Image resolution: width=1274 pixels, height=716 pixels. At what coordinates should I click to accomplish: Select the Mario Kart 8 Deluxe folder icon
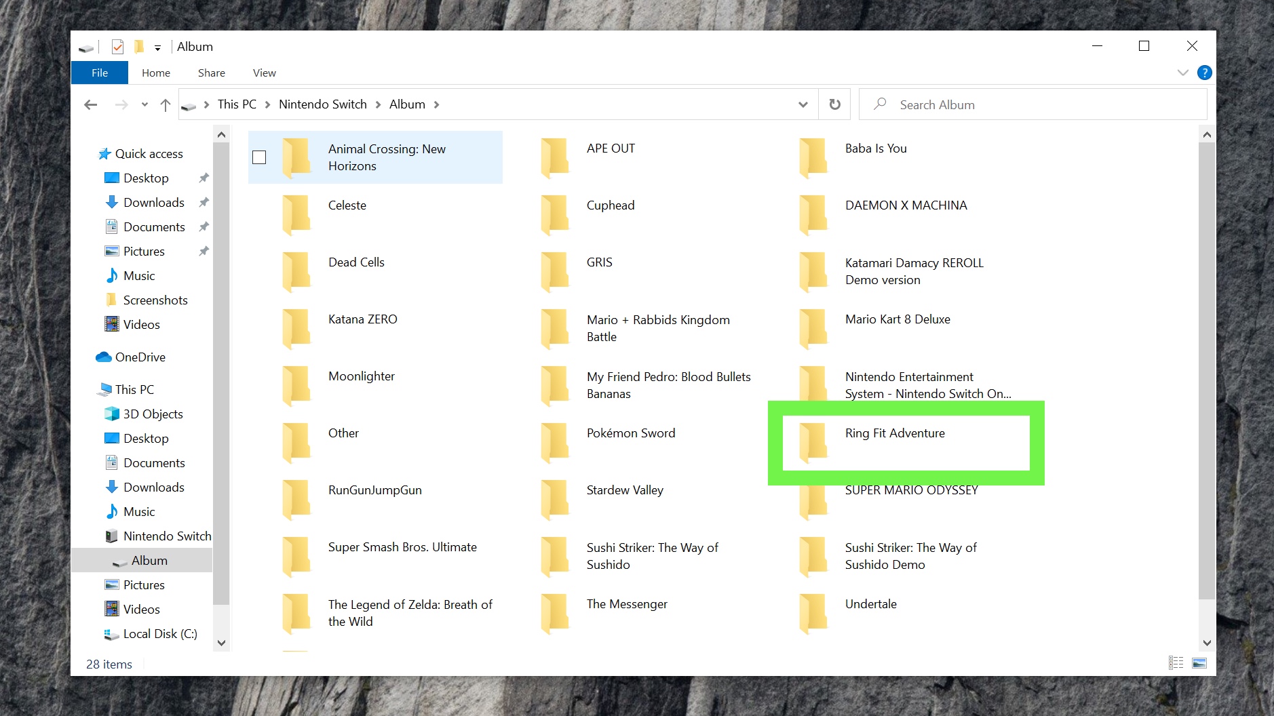coord(813,328)
